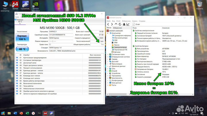Select DMI tree item
The height and width of the screenshot is (116, 207).
tap(115, 40)
